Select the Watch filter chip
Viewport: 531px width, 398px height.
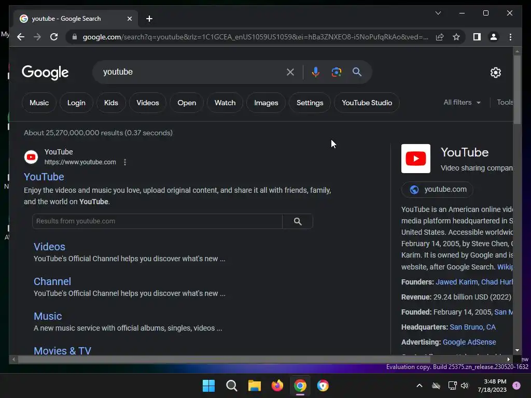tap(225, 103)
